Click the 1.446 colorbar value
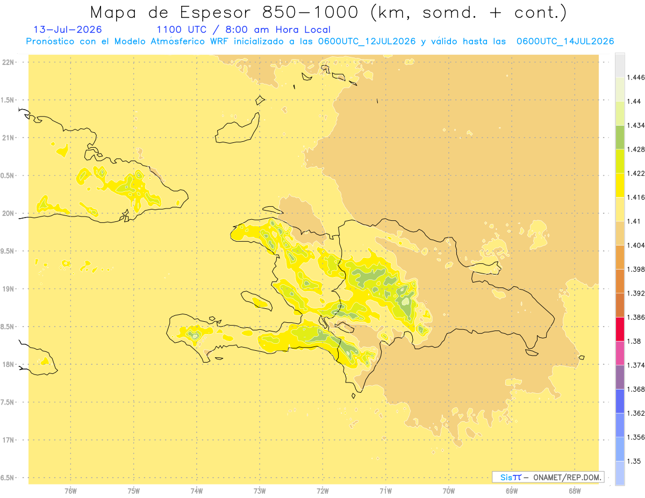 pos(636,77)
